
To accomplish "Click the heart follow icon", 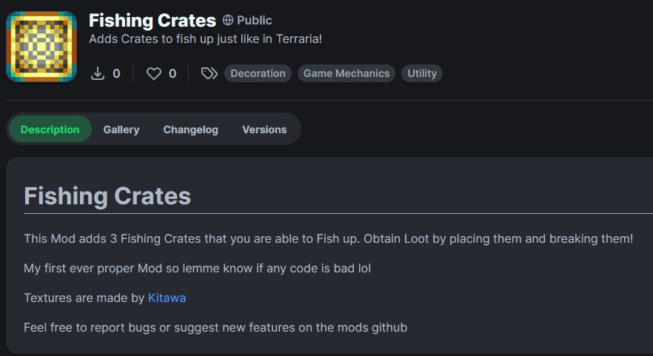I will pos(154,74).
